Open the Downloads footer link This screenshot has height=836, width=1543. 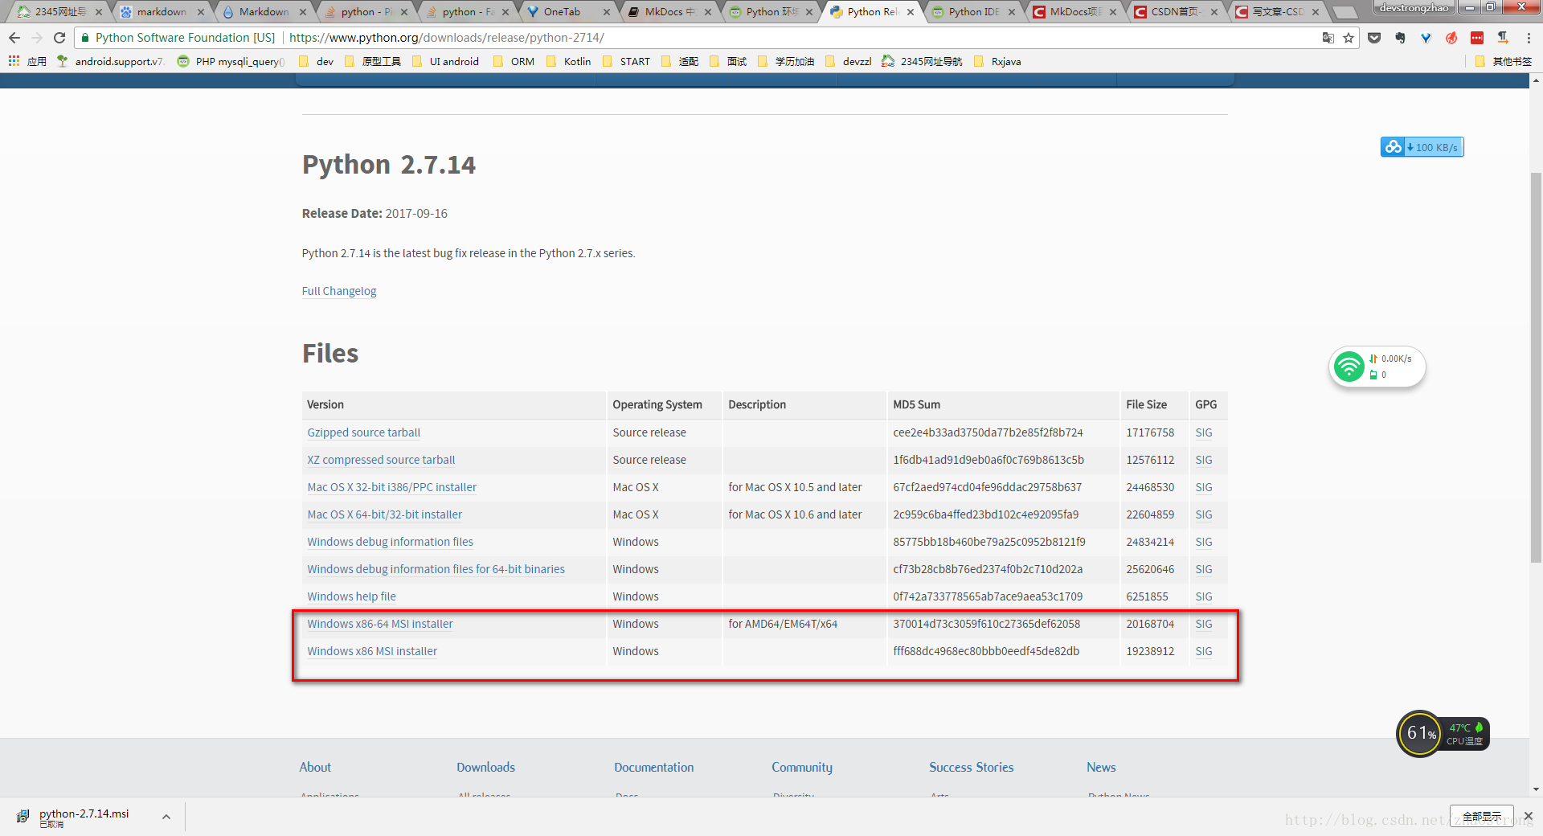486,767
